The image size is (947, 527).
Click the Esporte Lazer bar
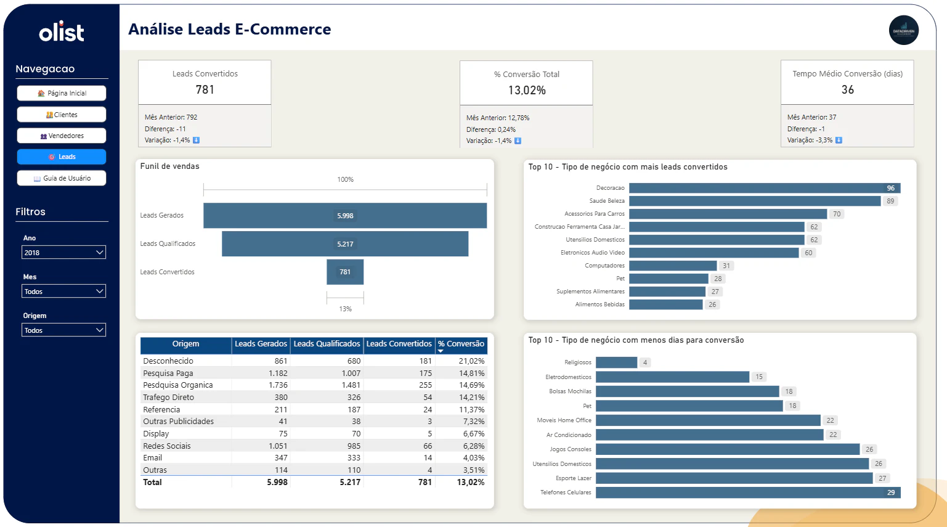[x=734, y=478]
